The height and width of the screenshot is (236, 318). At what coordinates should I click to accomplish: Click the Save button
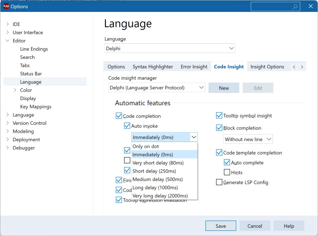coord(221,226)
